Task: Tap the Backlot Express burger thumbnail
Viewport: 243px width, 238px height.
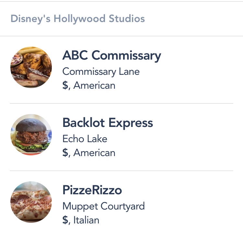Action: point(31,135)
